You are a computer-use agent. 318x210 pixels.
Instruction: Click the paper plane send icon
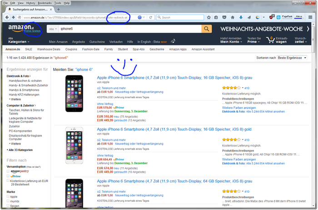coord(249,17)
